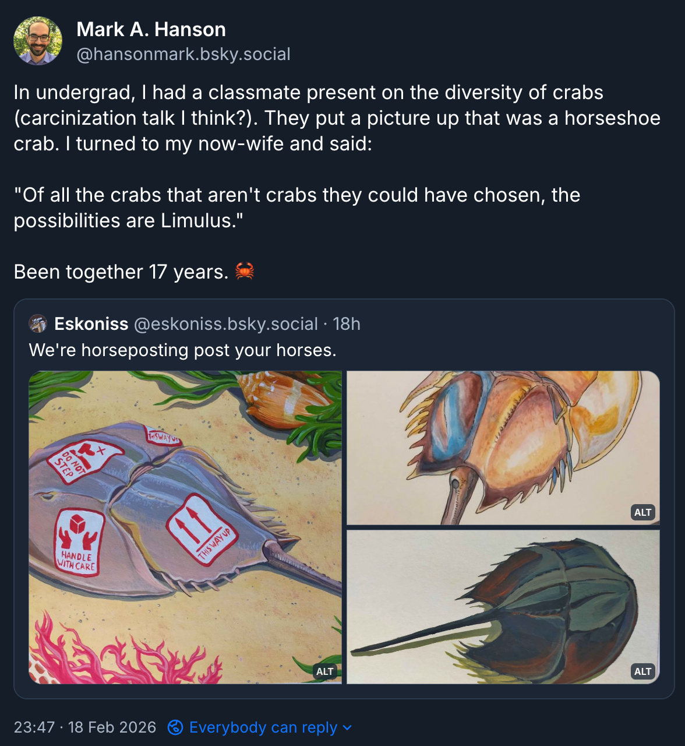Click the Mark A. Hanson display name
The width and height of the screenshot is (685, 746).
pos(151,29)
